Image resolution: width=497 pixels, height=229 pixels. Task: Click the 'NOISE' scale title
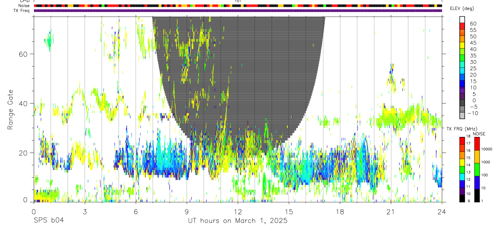click(x=479, y=134)
